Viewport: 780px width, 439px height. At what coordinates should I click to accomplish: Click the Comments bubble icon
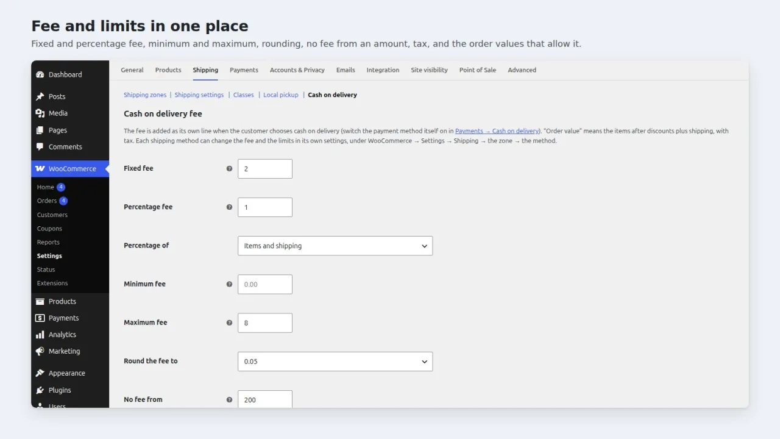(40, 147)
